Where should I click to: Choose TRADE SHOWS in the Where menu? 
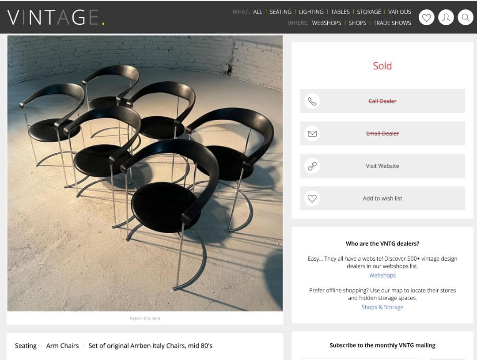[392, 23]
